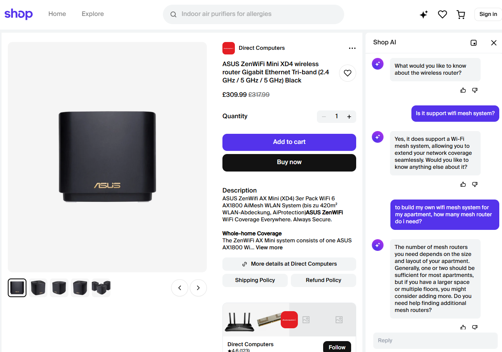Open the wishlist heart icon in header
502x352 pixels.
[x=443, y=14]
